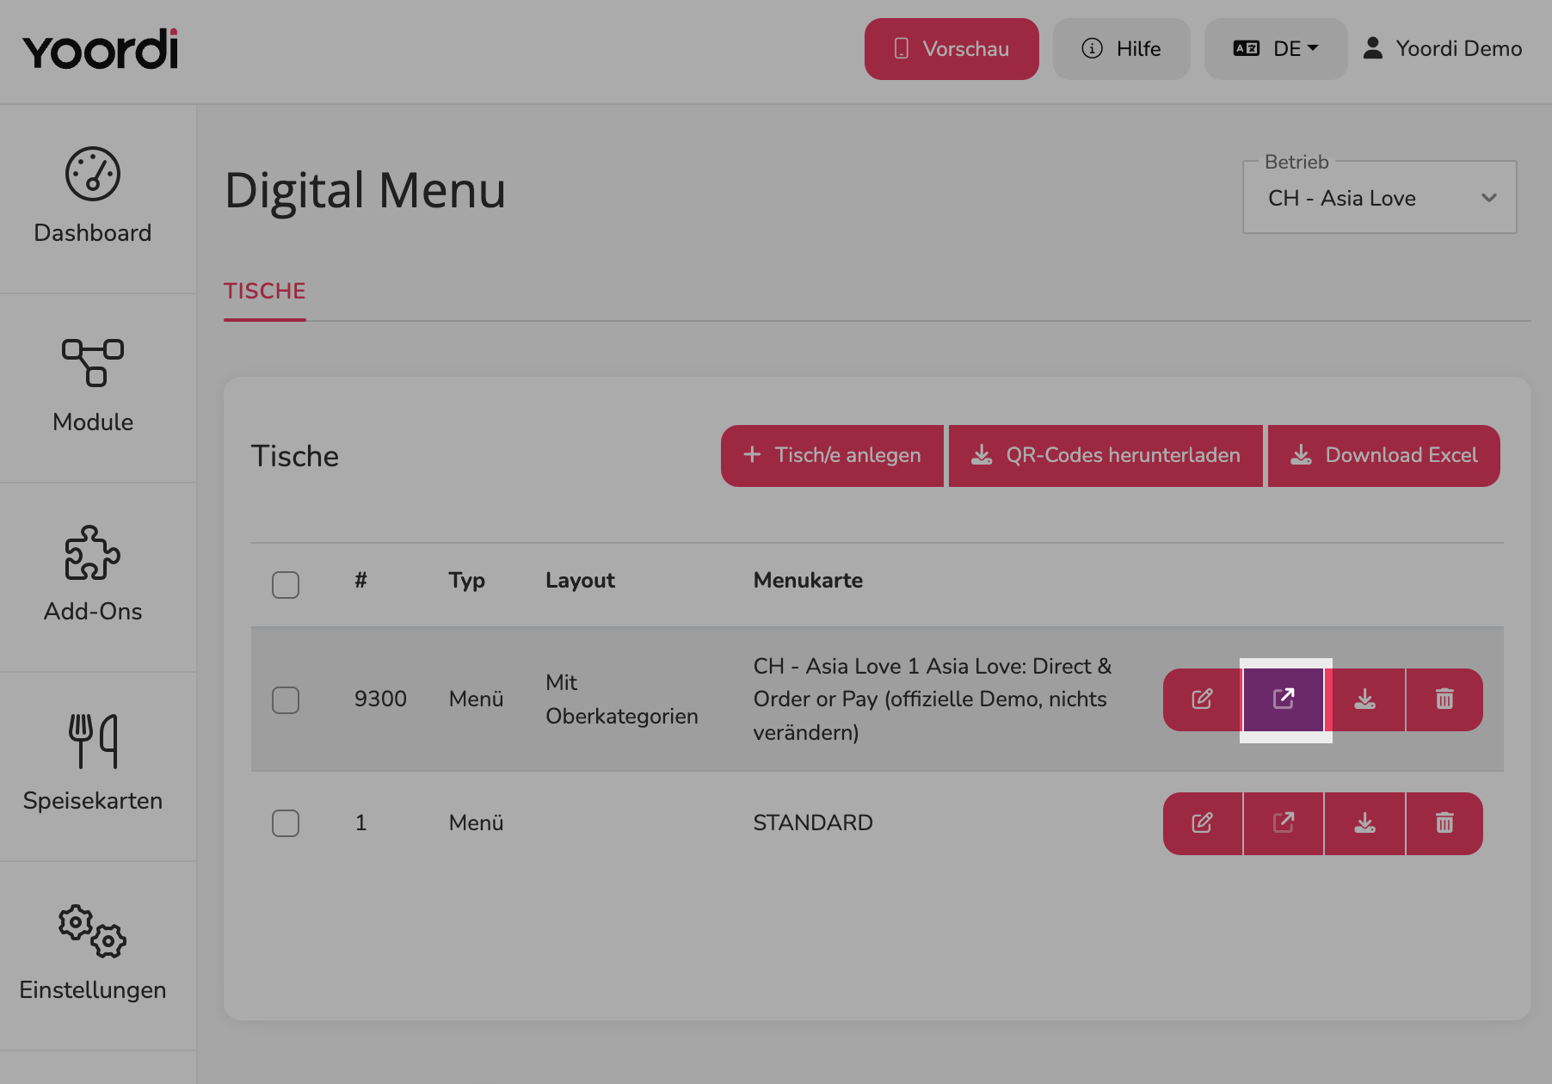1552x1084 pixels.
Task: Edit table 1 with pencil icon
Action: pyautogui.click(x=1203, y=823)
